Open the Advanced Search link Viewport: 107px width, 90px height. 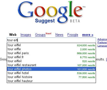pos(102,39)
